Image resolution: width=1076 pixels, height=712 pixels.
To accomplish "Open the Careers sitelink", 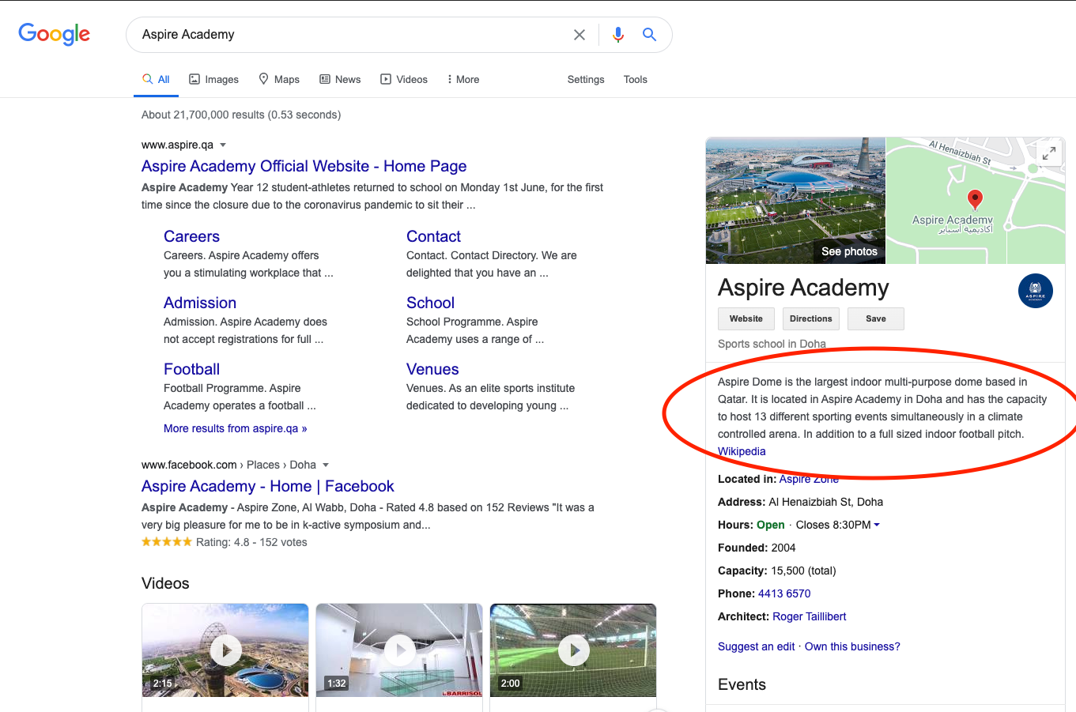I will (192, 236).
